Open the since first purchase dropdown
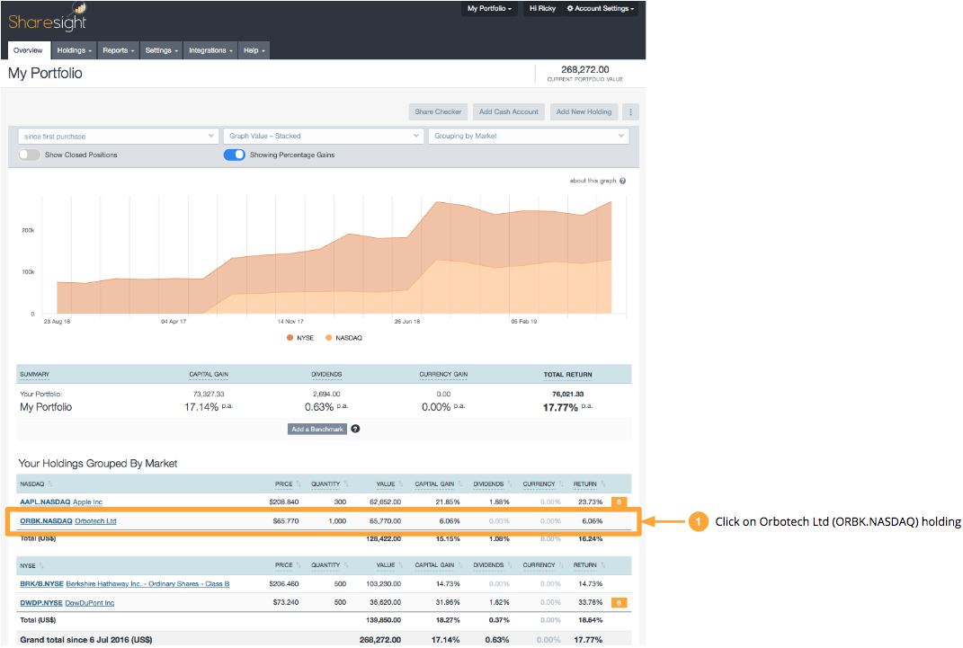The width and height of the screenshot is (963, 648). click(118, 137)
